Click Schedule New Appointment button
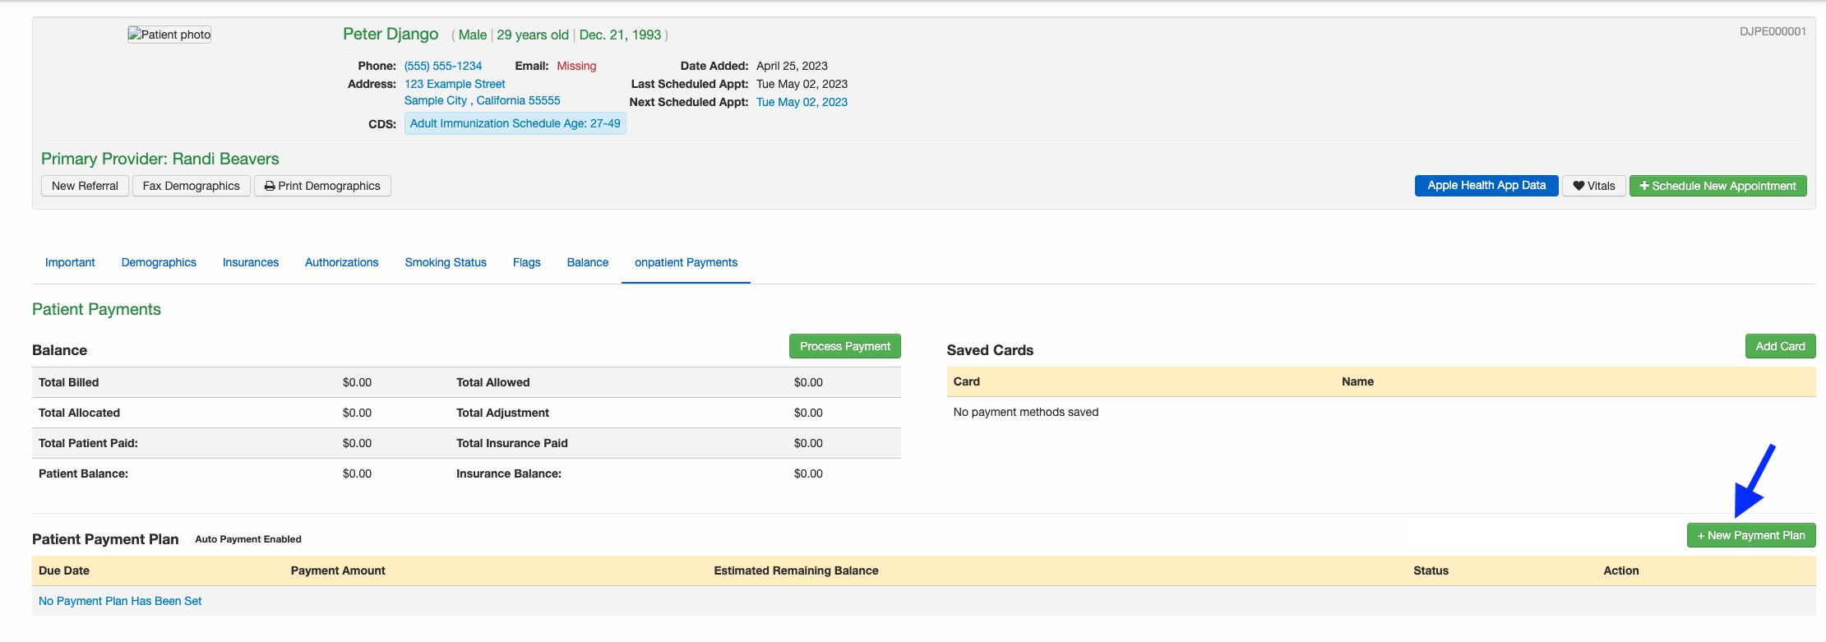The height and width of the screenshot is (642, 1826). pos(1718,186)
